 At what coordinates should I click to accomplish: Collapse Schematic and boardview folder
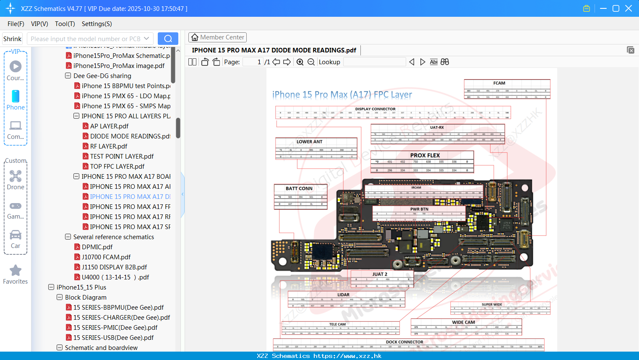click(x=60, y=347)
